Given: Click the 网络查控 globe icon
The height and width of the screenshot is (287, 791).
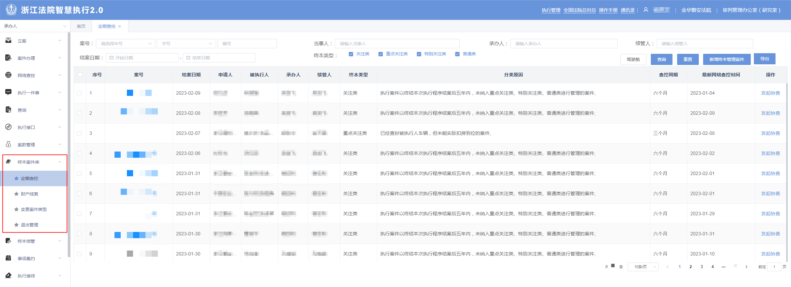Looking at the screenshot, I should tap(9, 75).
